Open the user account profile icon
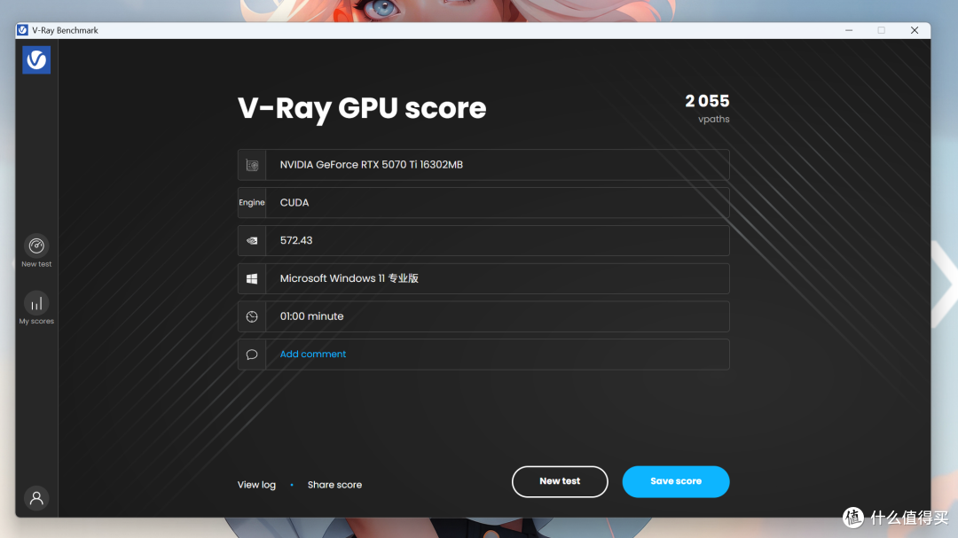 coord(36,498)
